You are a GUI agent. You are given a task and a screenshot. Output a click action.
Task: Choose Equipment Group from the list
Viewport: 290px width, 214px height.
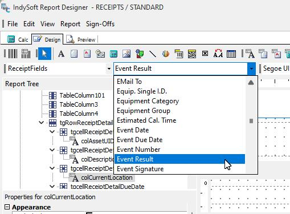[179, 111]
